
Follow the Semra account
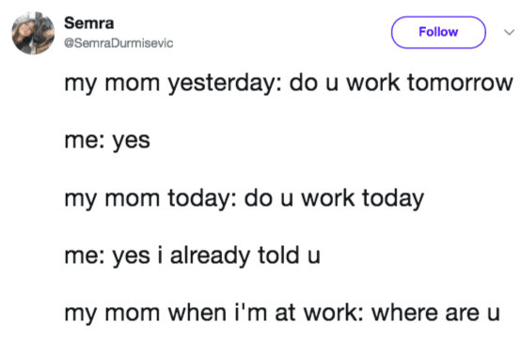point(438,32)
